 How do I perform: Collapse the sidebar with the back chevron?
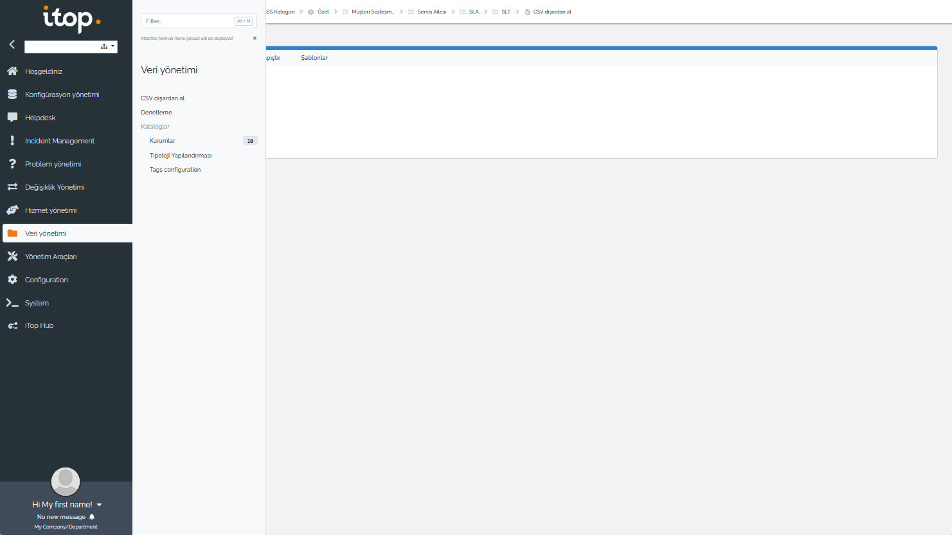[12, 44]
